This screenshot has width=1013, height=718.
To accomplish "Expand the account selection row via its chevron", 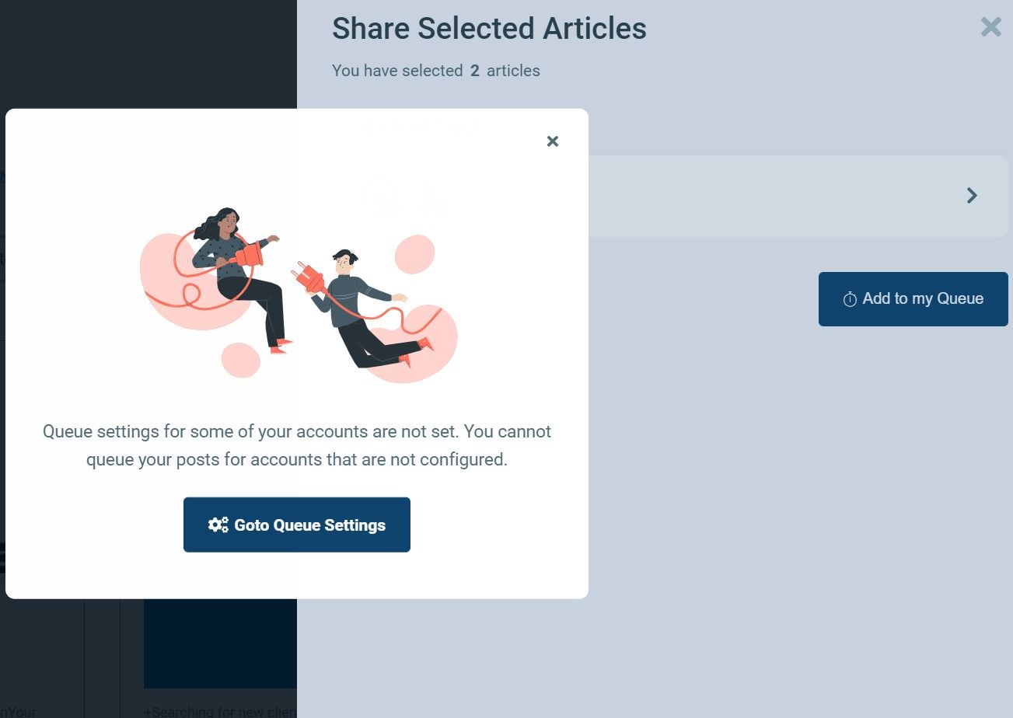I will tap(971, 195).
